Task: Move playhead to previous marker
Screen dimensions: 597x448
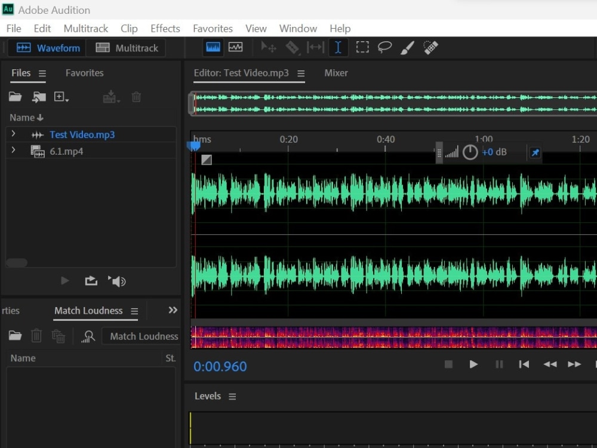Action: (524, 364)
